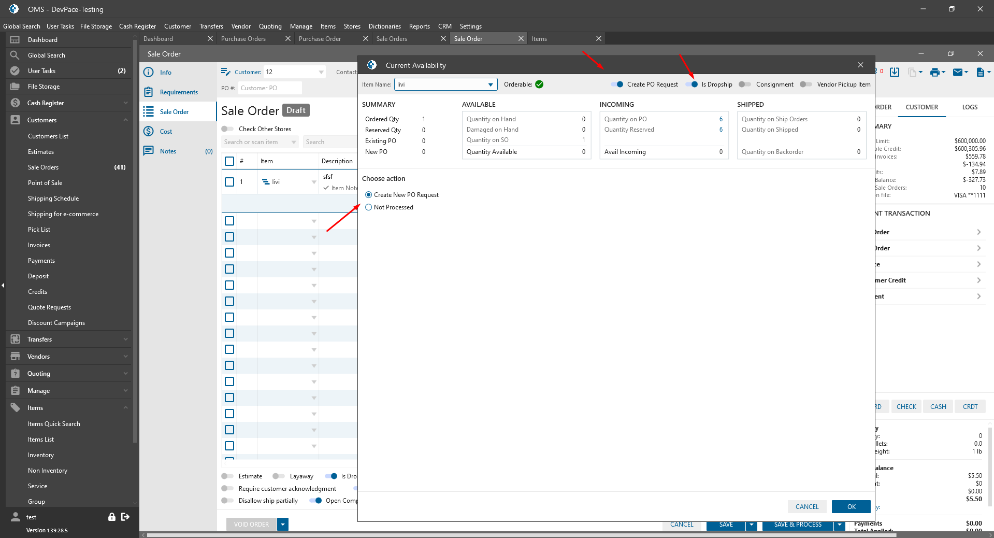Click the Global Search magnifier icon

point(15,55)
